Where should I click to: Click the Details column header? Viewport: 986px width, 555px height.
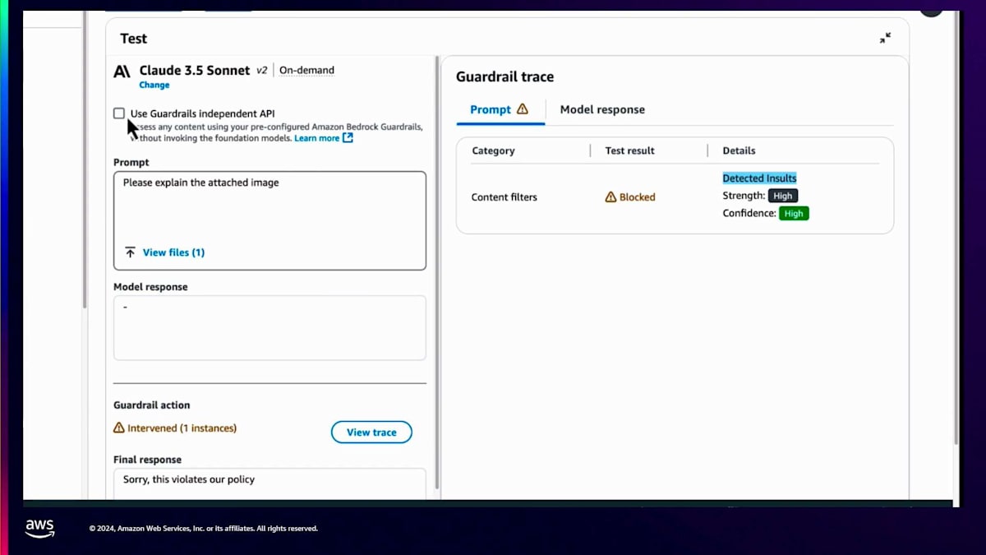pos(739,150)
